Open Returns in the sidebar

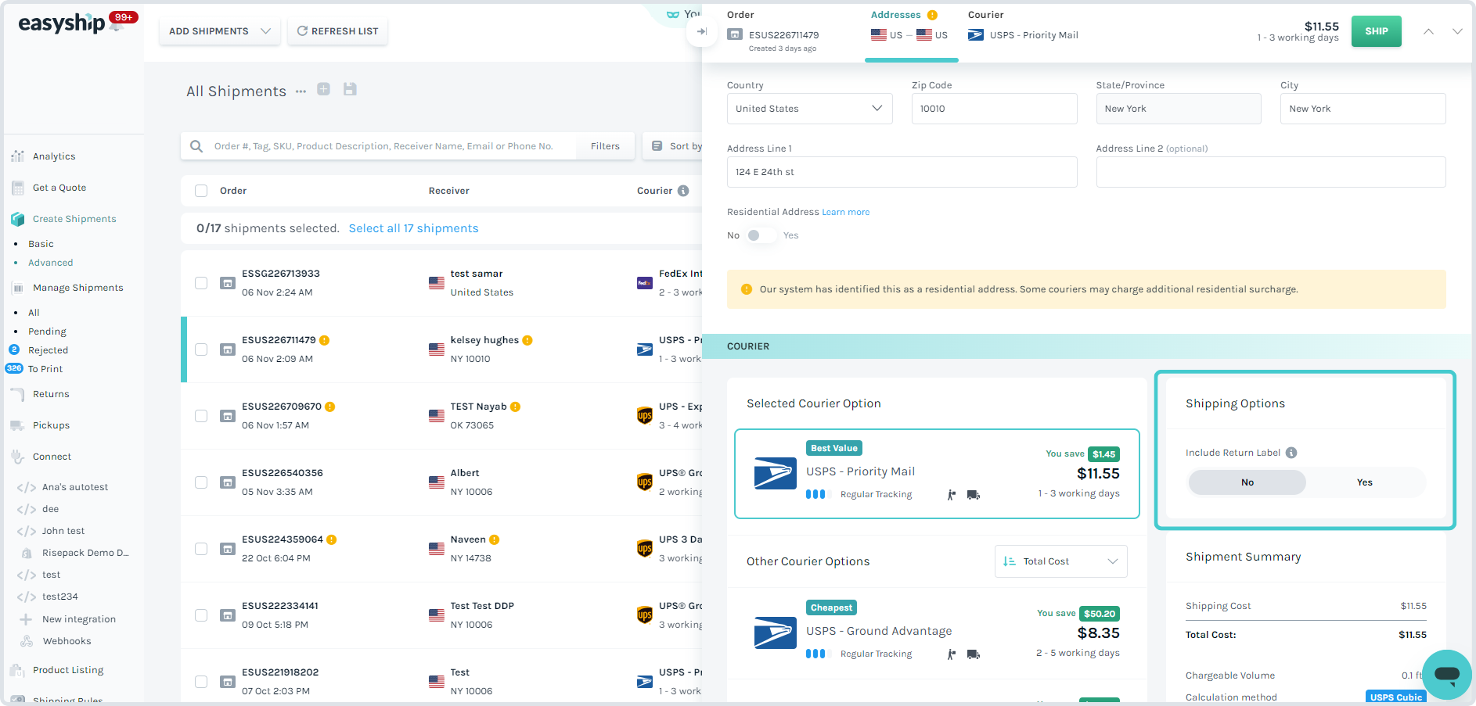tap(51, 394)
